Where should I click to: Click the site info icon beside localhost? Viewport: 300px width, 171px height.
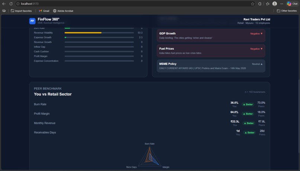(x=18, y=4)
